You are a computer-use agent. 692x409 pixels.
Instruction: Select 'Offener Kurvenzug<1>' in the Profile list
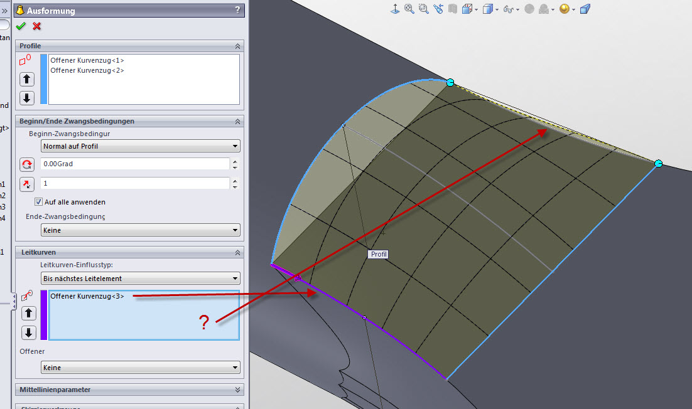(x=87, y=60)
